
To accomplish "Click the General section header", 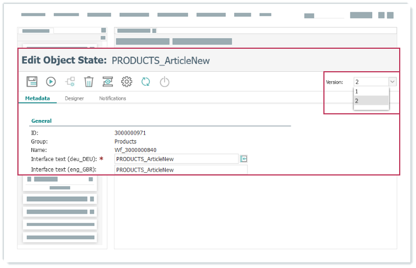I will coord(42,121).
